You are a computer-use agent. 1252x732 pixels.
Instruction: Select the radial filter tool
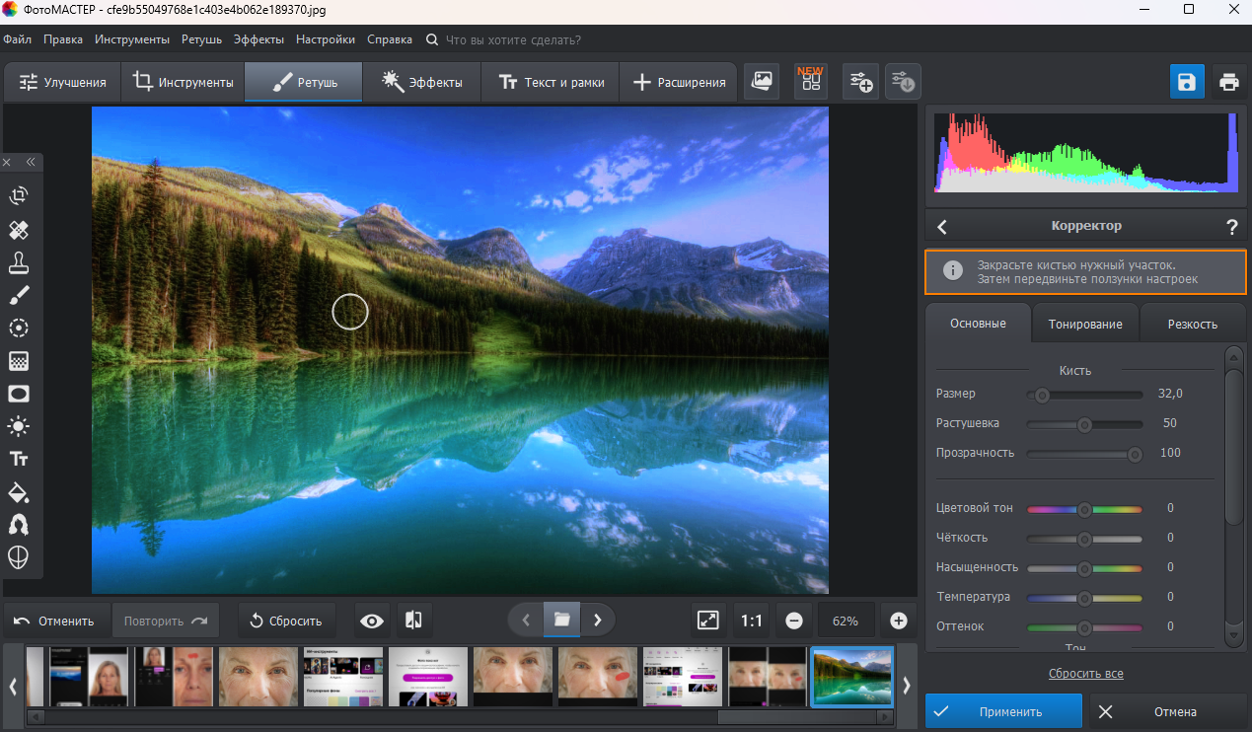coord(18,328)
